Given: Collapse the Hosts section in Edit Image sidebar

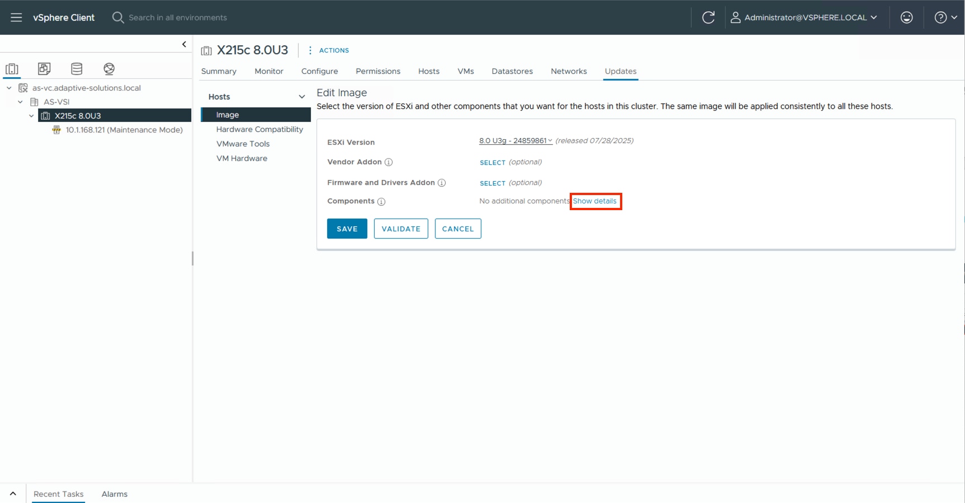Looking at the screenshot, I should tap(302, 96).
